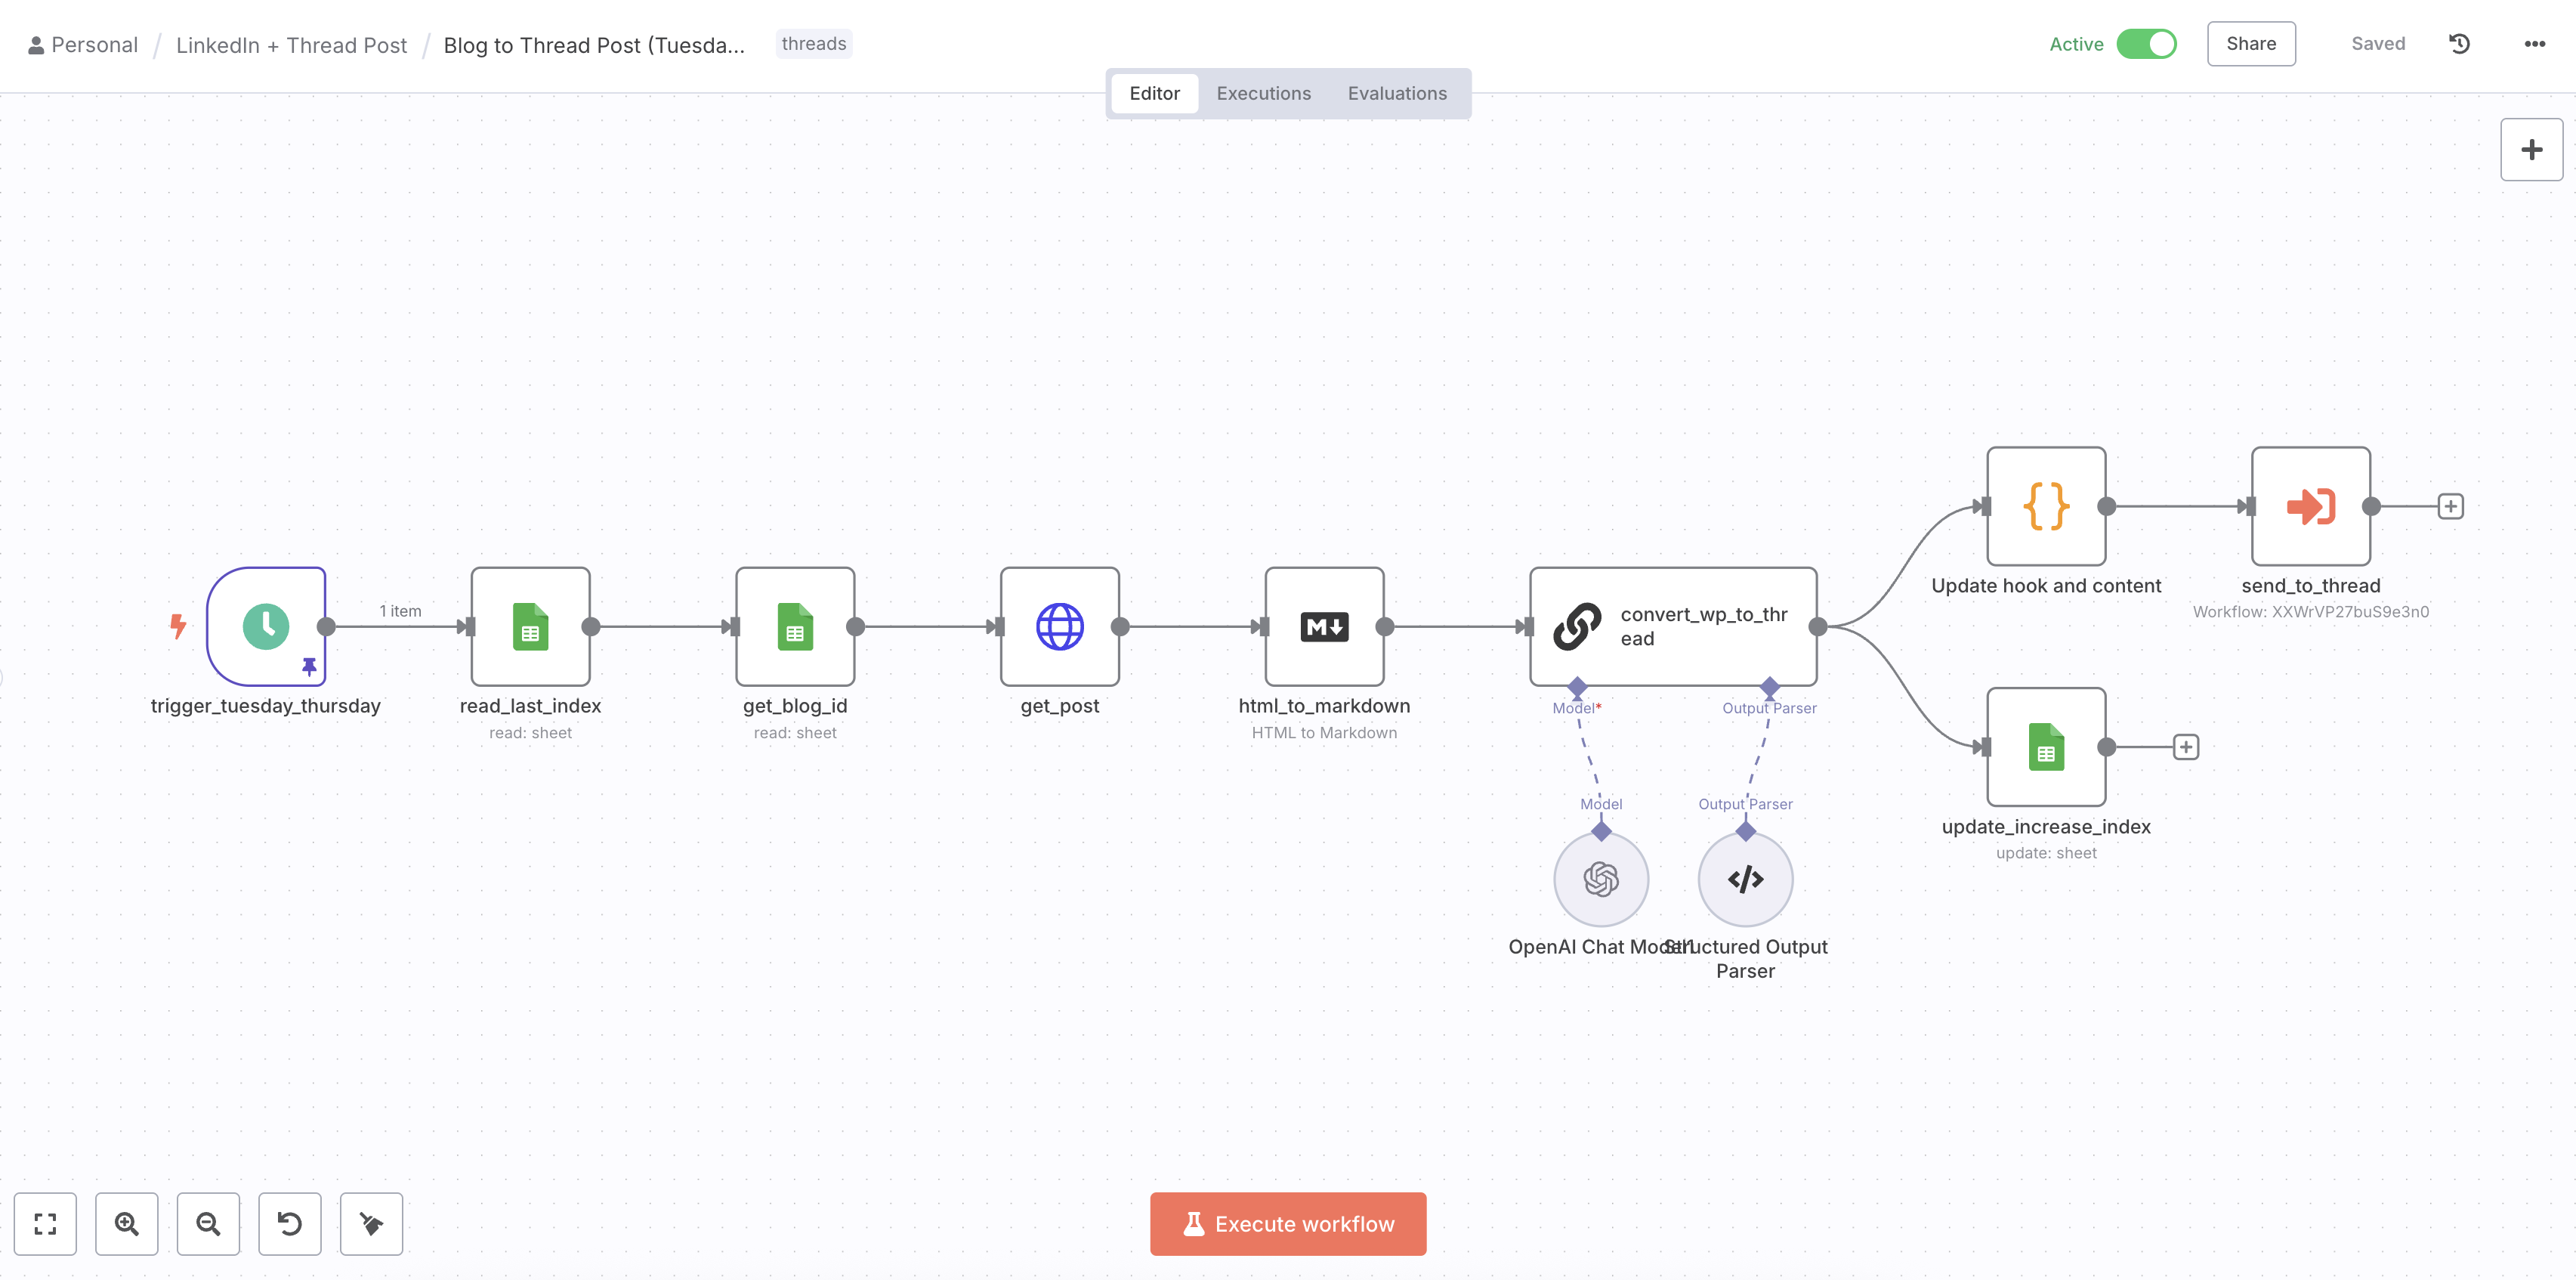Add a node after update_increase_index
Image resolution: width=2576 pixels, height=1280 pixels.
click(2186, 746)
